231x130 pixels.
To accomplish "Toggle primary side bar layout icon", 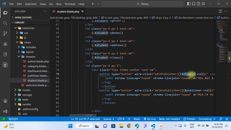I will (189, 4).
